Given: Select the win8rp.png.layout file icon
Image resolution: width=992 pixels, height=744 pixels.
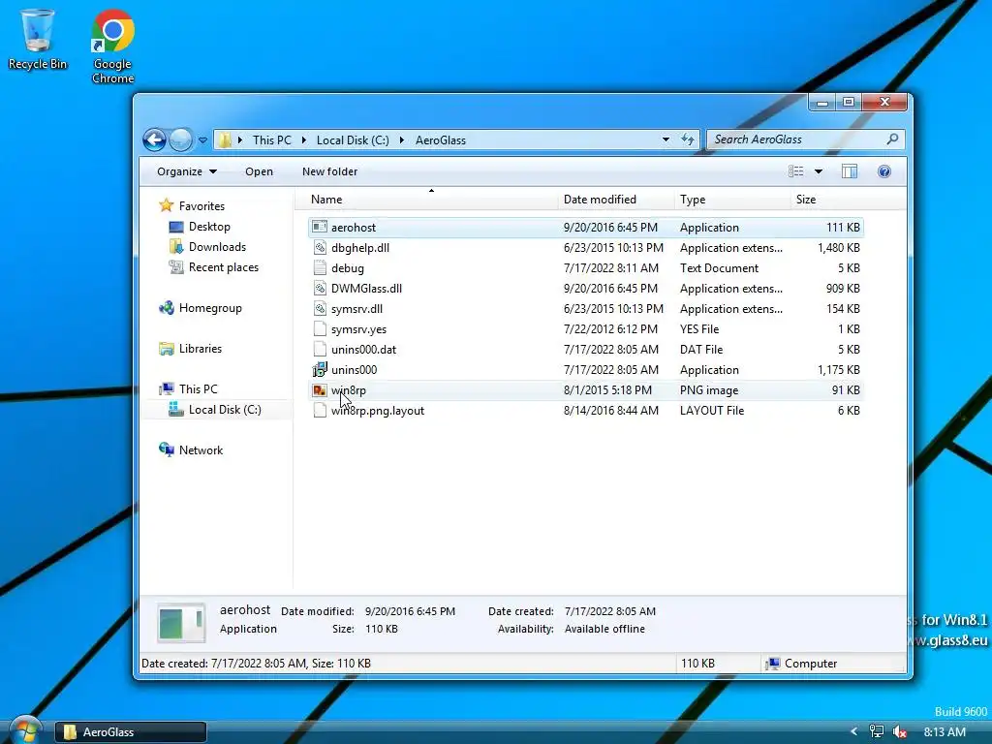Looking at the screenshot, I should (320, 411).
